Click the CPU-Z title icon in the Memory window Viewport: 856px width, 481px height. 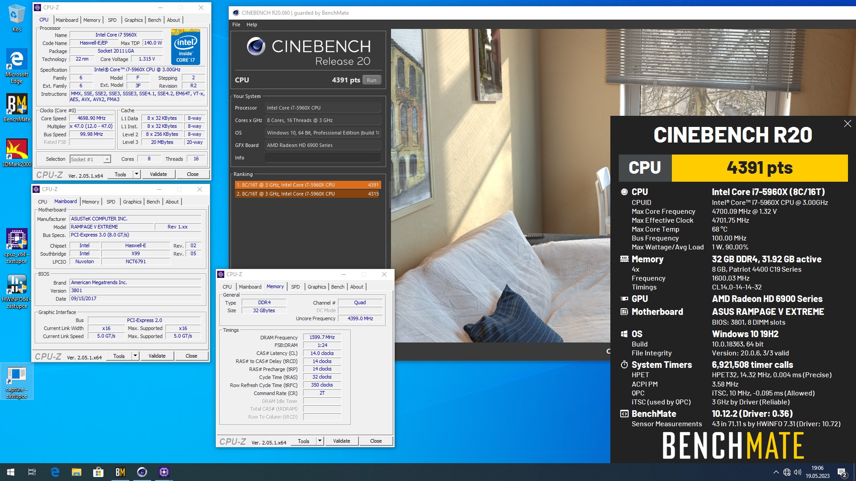[221, 274]
